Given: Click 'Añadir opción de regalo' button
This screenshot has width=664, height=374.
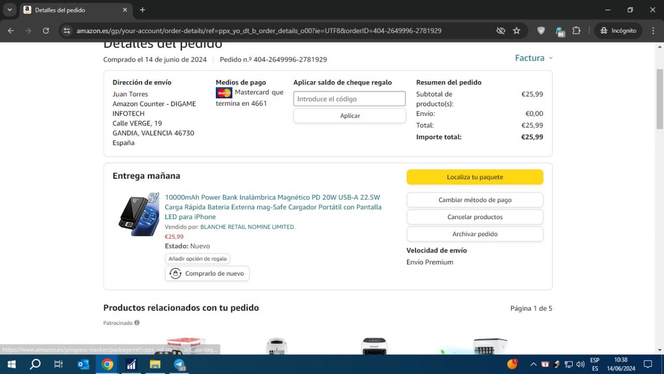Looking at the screenshot, I should [198, 258].
